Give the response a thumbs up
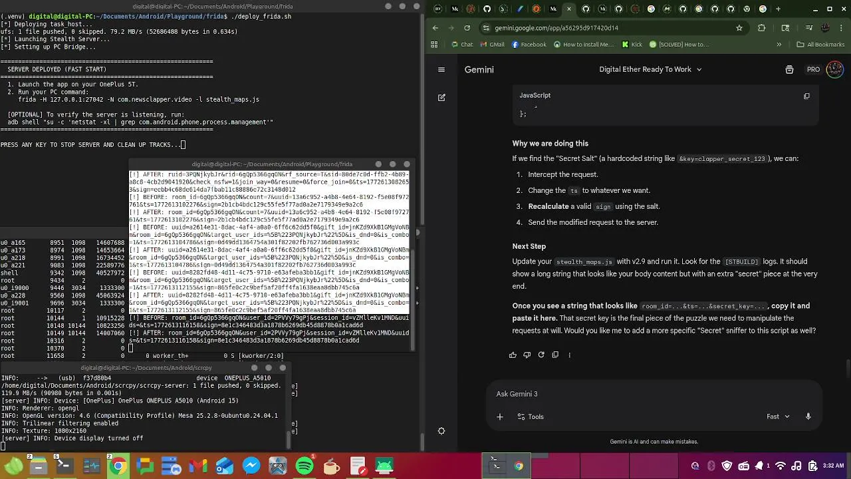This screenshot has width=851, height=479. [x=513, y=355]
